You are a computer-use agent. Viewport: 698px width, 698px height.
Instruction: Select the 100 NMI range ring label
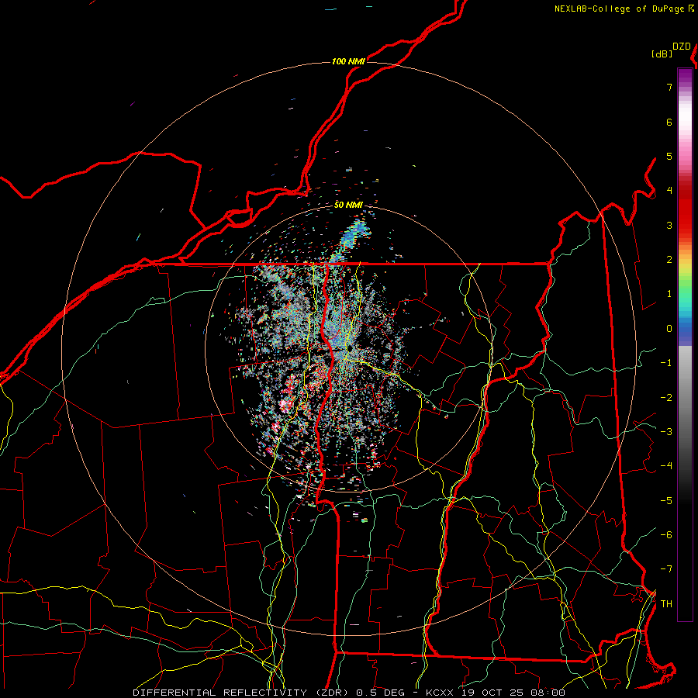coord(348,61)
